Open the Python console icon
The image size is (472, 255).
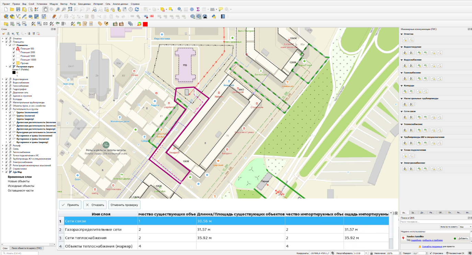(214, 16)
